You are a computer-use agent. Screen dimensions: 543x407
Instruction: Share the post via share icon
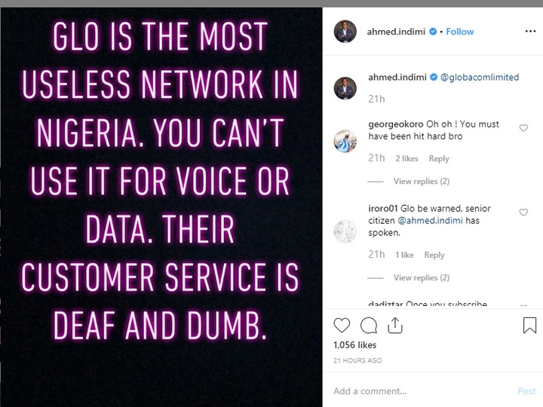point(394,326)
